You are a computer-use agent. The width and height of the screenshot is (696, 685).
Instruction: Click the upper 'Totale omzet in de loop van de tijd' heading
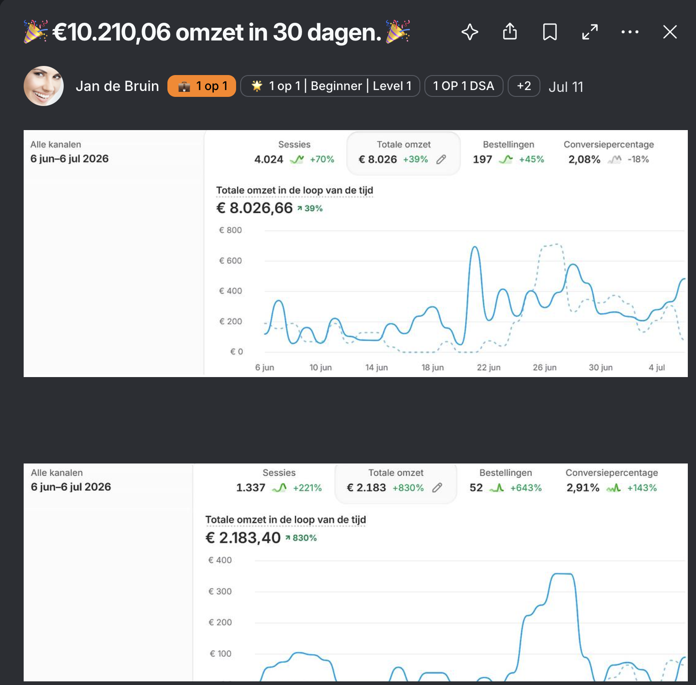point(295,190)
